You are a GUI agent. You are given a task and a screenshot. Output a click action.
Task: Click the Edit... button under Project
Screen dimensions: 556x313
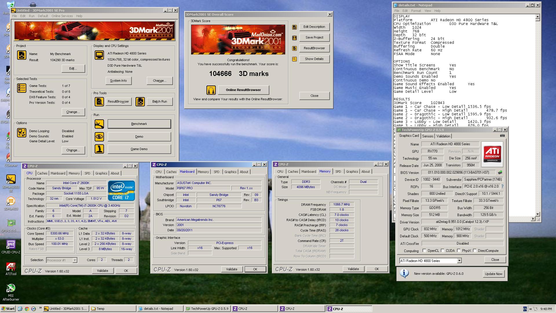73,68
